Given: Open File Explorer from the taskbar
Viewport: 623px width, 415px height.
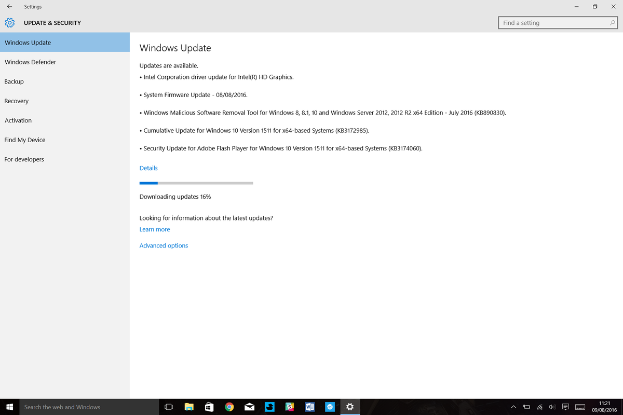Looking at the screenshot, I should 189,407.
